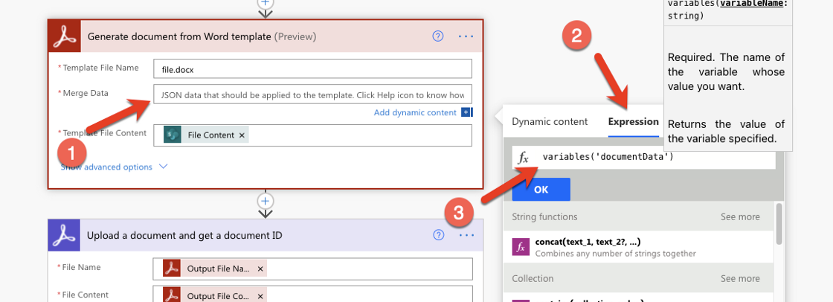The height and width of the screenshot is (302, 833).
Task: Open help for Upload a document action
Action: click(439, 235)
